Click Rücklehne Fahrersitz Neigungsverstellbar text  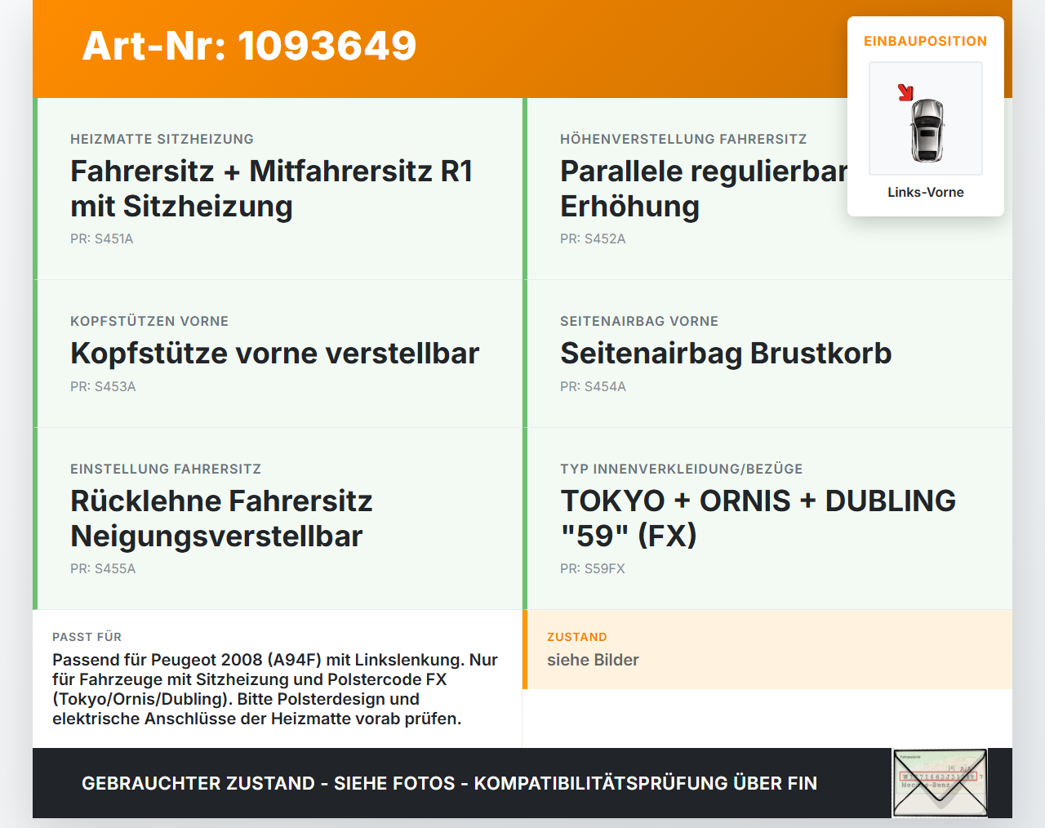[221, 519]
